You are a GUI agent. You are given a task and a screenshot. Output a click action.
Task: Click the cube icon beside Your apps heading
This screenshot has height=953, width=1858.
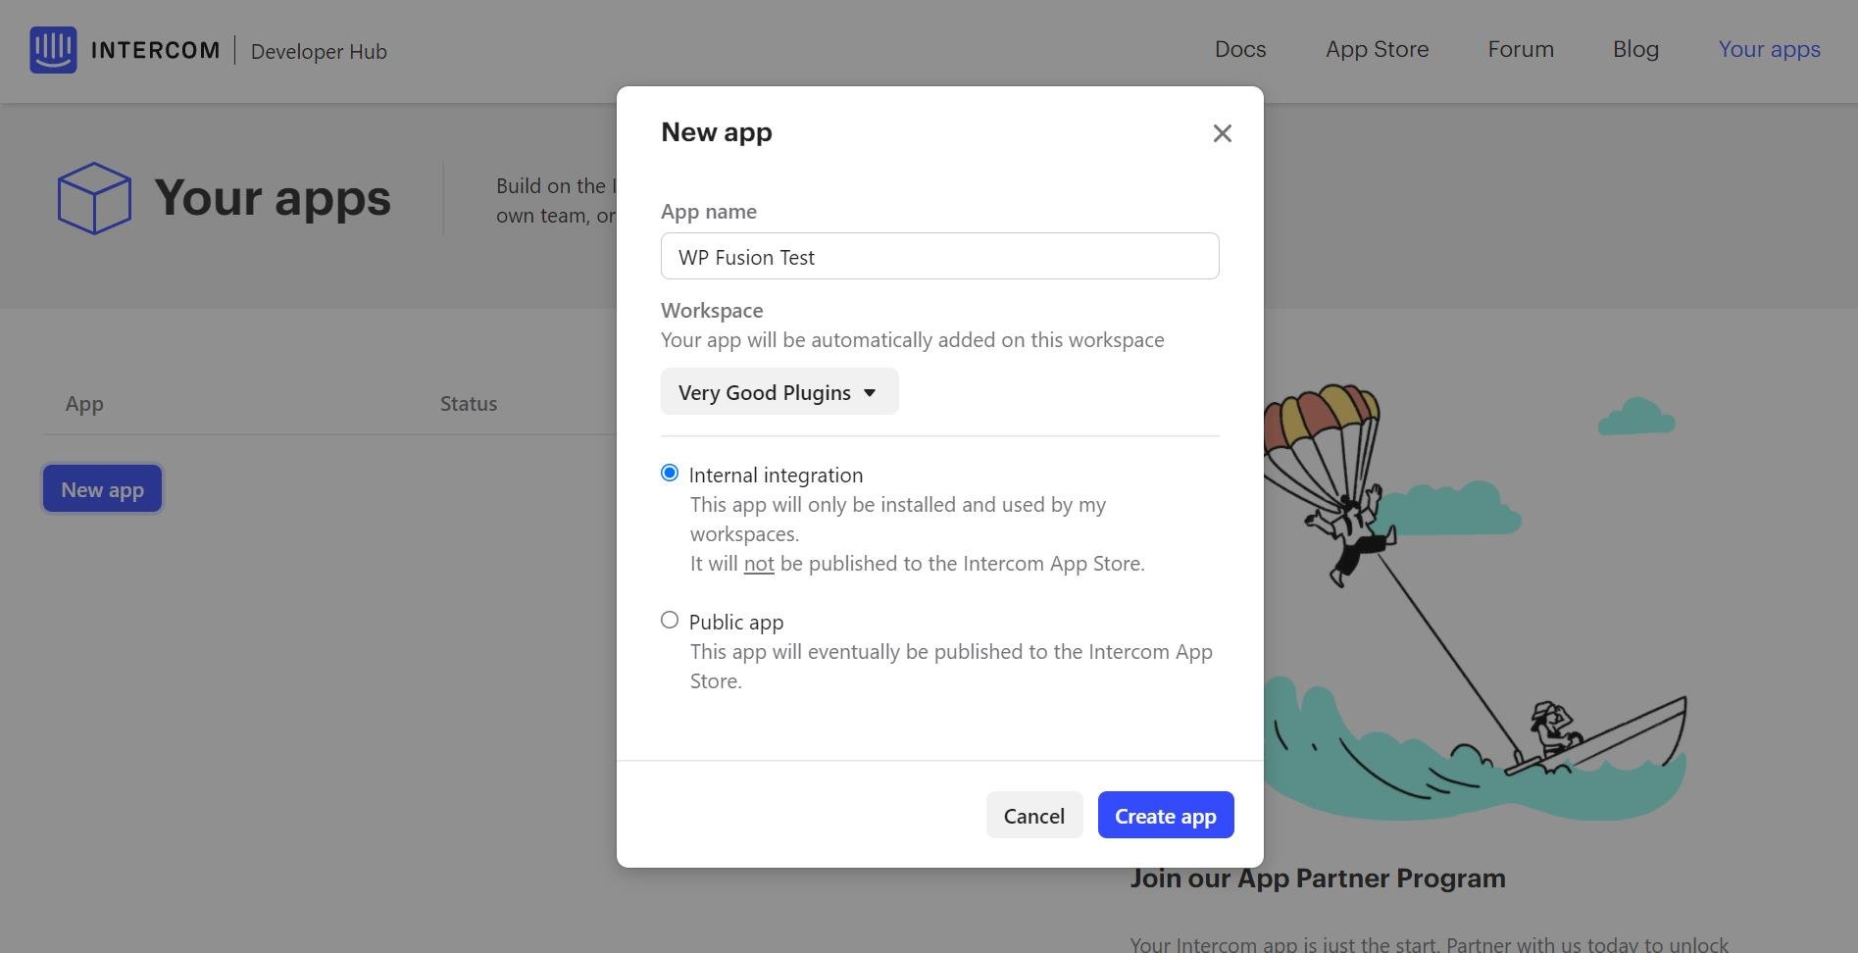tap(95, 197)
